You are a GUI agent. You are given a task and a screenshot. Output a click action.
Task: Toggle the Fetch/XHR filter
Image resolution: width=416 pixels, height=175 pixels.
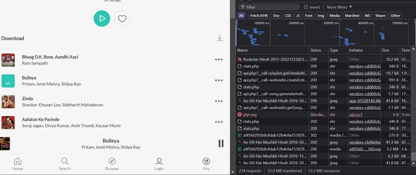click(259, 16)
